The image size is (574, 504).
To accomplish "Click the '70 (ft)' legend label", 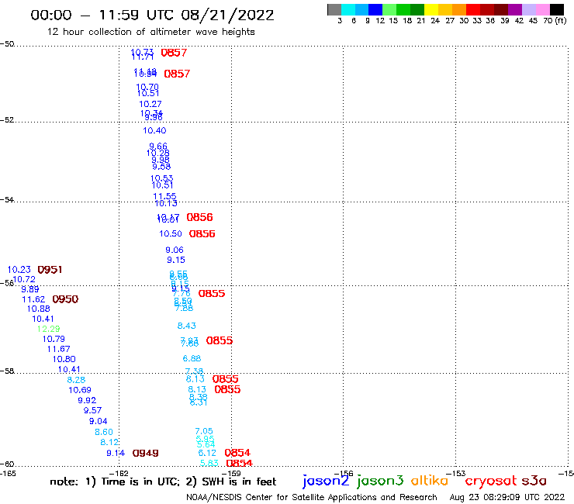I will pos(555,21).
